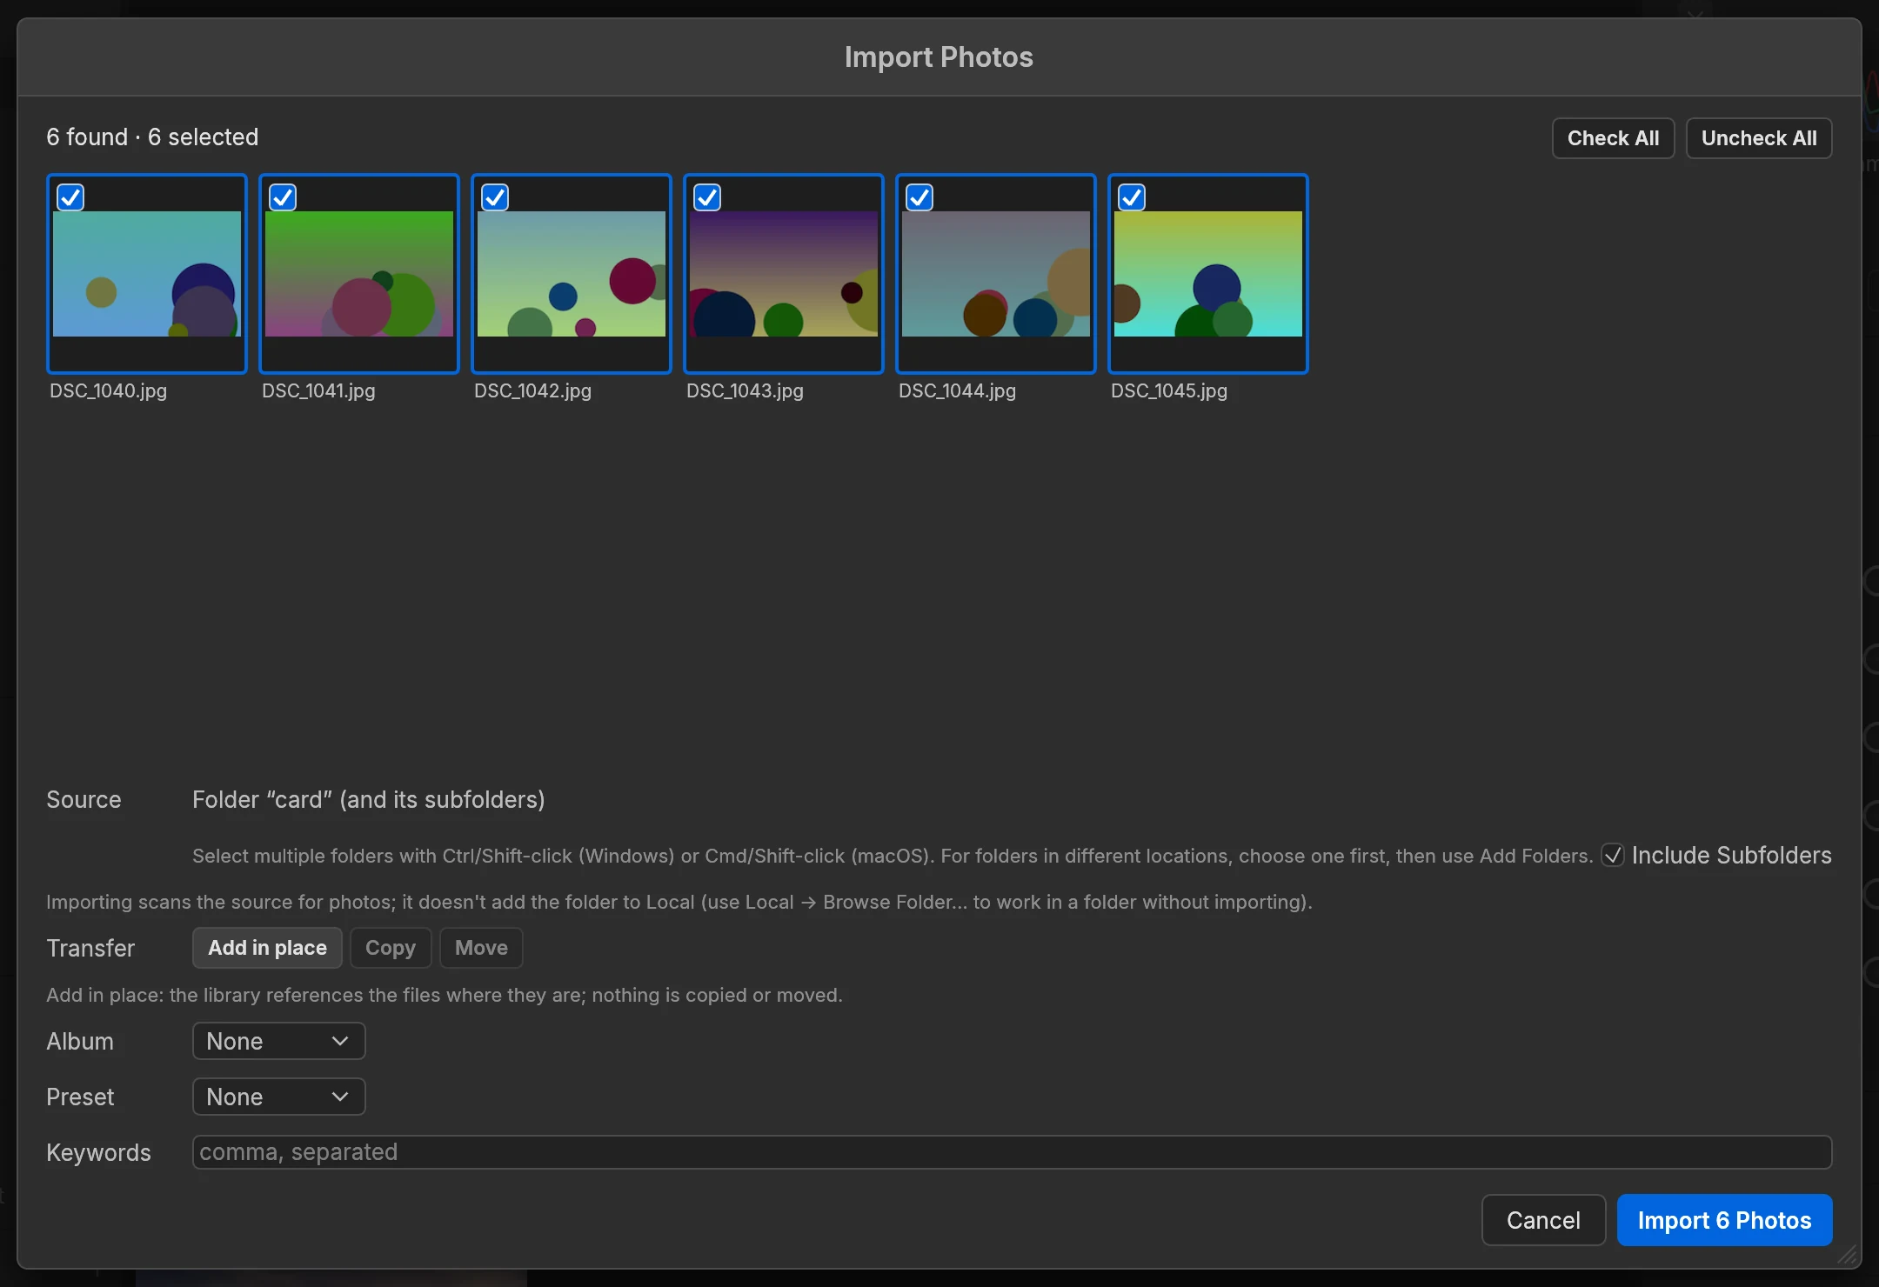1879x1287 pixels.
Task: Click the dialog resize grip icon
Action: click(x=1847, y=1255)
